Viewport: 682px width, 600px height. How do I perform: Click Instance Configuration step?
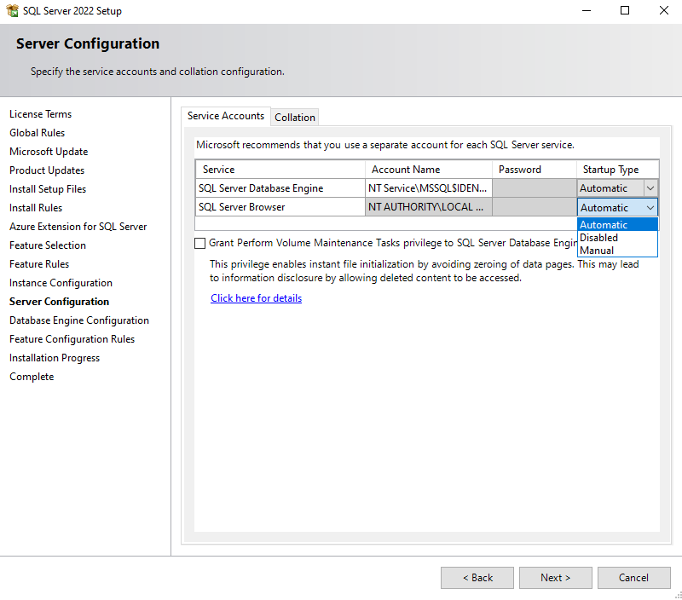[61, 283]
